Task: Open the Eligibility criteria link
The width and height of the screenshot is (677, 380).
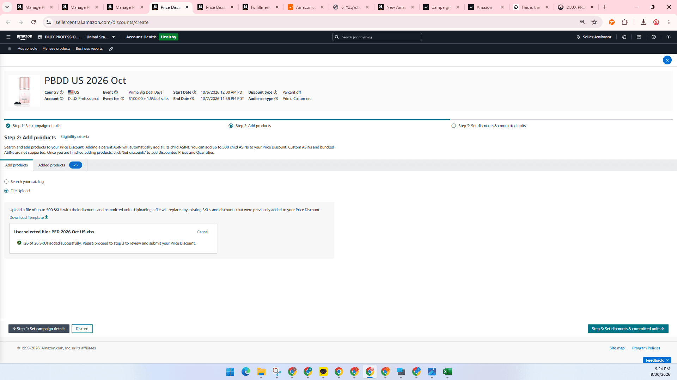Action: [75, 137]
